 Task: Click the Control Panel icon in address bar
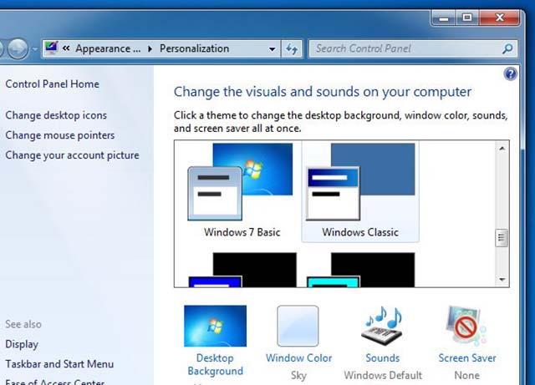[x=52, y=48]
